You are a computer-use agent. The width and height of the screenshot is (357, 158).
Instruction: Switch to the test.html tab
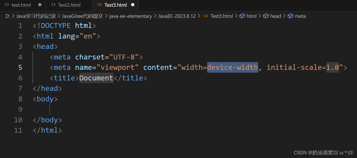[x=21, y=5]
